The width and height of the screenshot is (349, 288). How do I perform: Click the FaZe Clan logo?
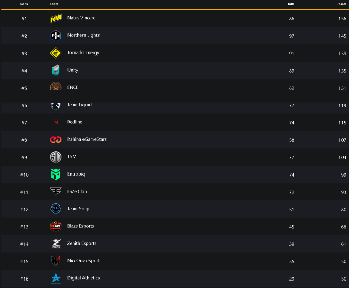56,192
